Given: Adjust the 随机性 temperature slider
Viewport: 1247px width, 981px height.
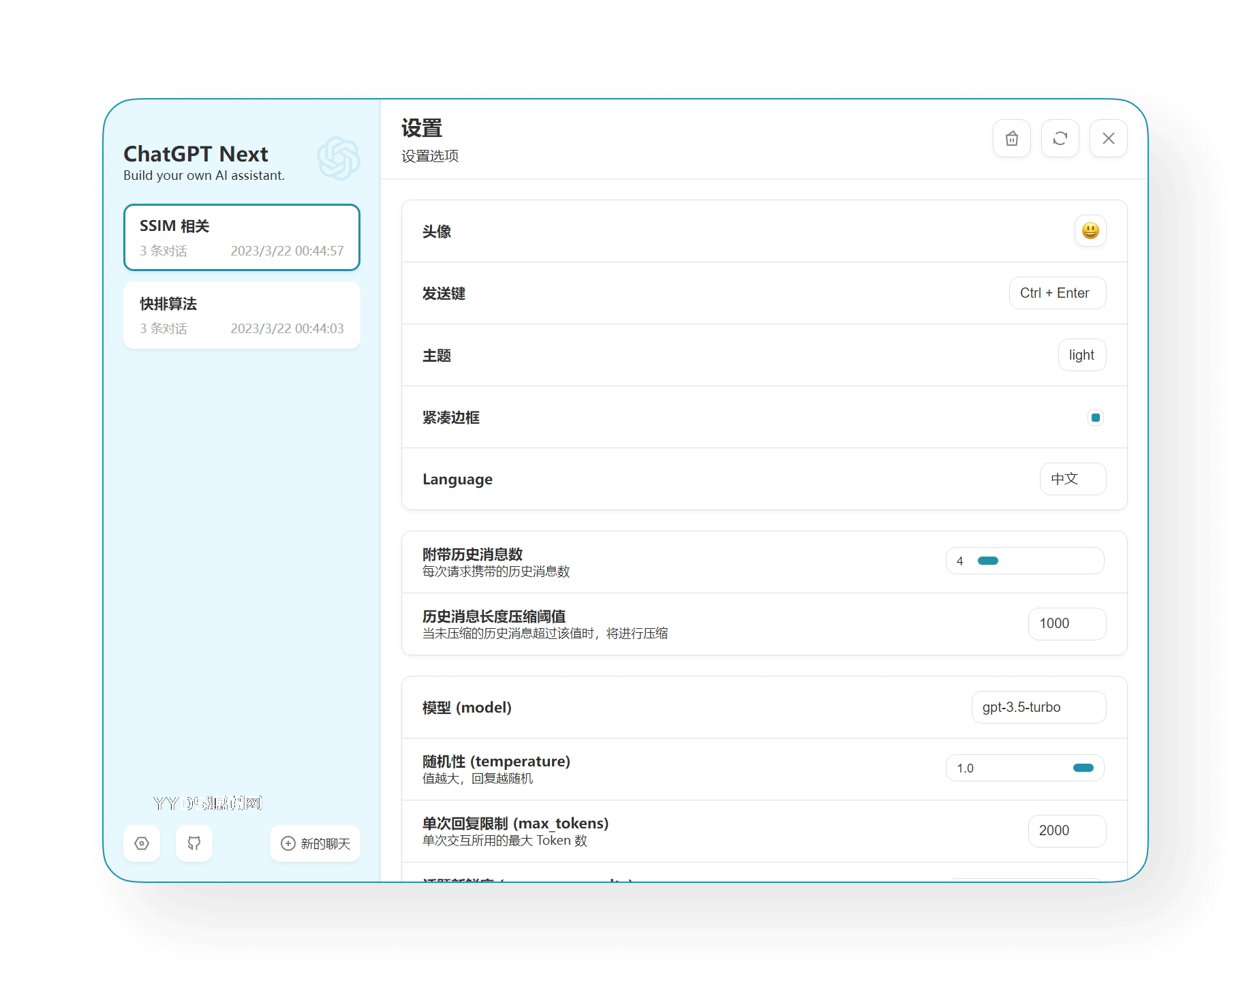Looking at the screenshot, I should click(x=1025, y=768).
